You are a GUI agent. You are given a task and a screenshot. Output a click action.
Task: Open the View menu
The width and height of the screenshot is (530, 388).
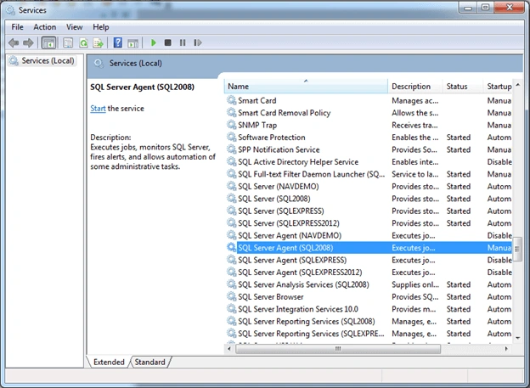coord(75,27)
